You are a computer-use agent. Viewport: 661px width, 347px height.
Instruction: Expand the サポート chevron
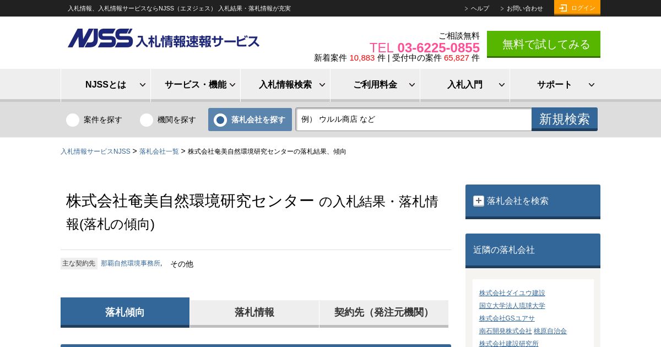tap(592, 85)
